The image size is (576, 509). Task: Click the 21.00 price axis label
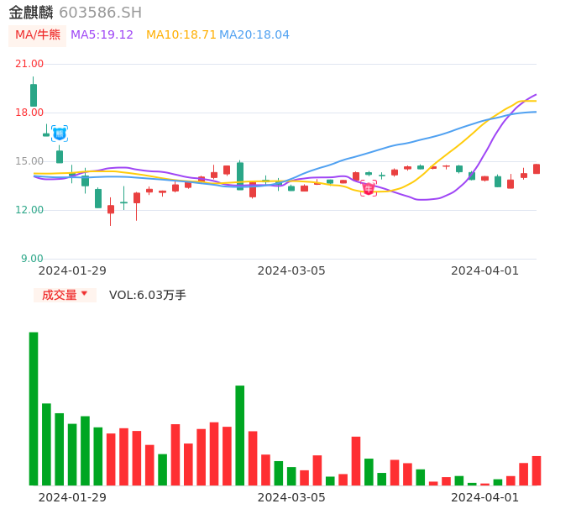(x=29, y=64)
